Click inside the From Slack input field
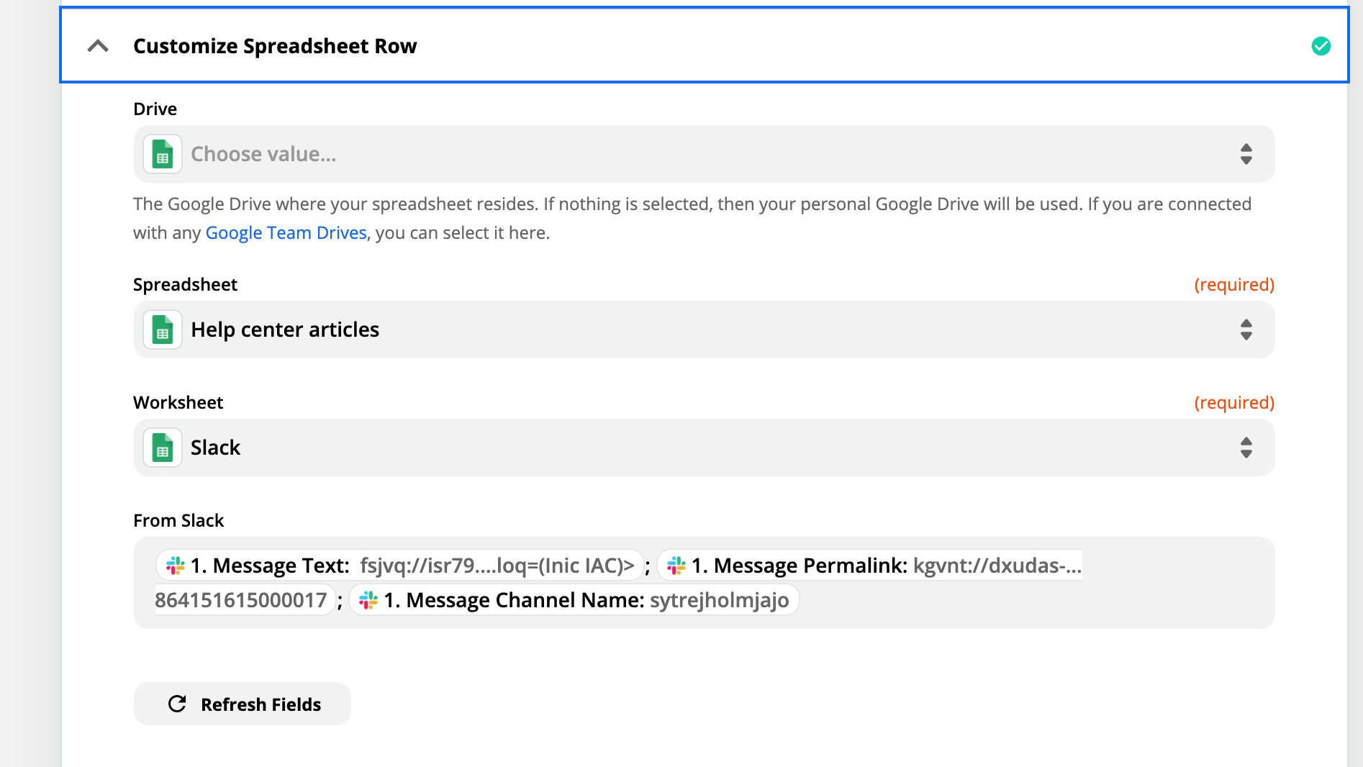Image resolution: width=1363 pixels, height=767 pixels. pyautogui.click(x=704, y=583)
